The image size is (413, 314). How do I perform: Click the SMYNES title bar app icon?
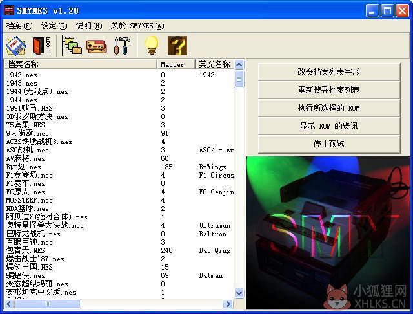coord(9,10)
